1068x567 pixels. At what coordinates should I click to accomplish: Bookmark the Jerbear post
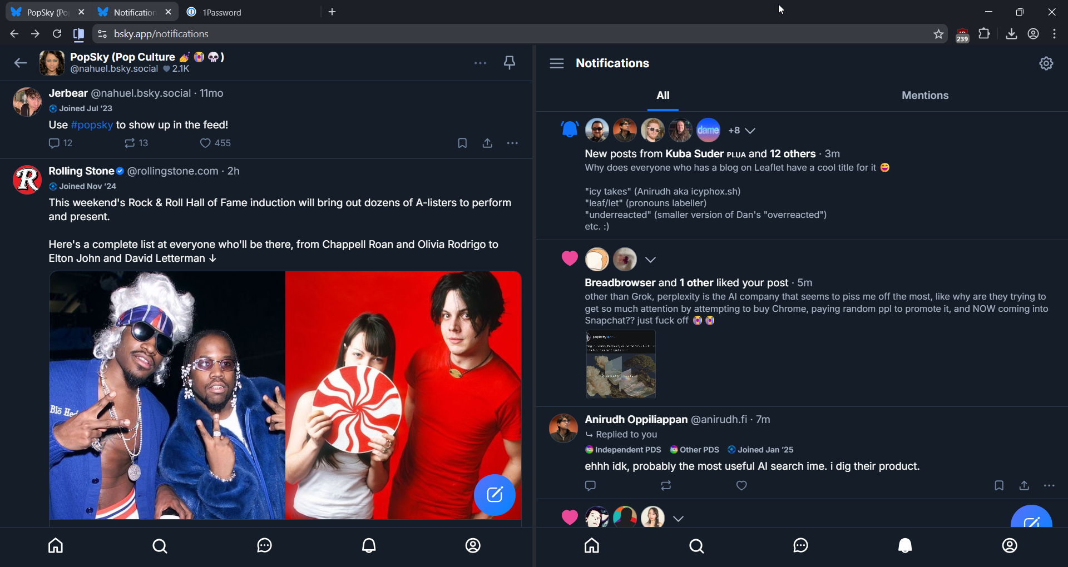[462, 143]
